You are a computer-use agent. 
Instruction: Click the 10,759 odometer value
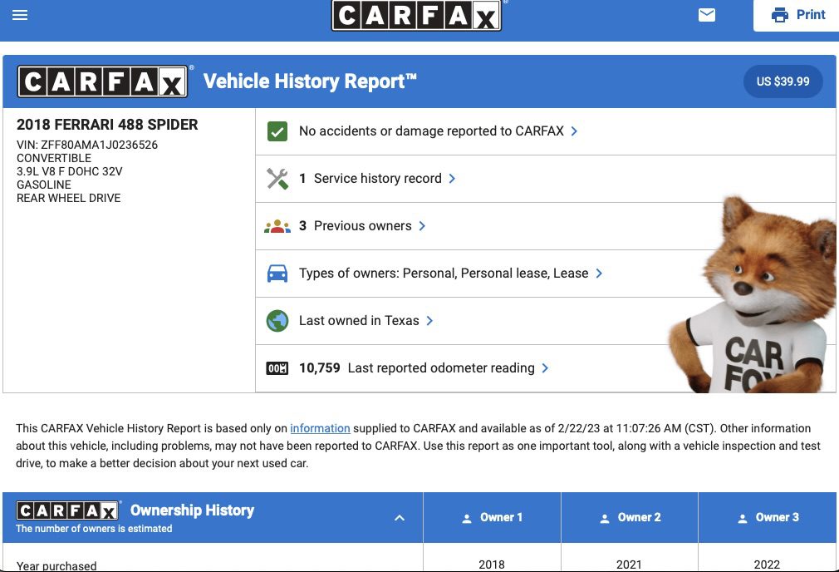(320, 368)
